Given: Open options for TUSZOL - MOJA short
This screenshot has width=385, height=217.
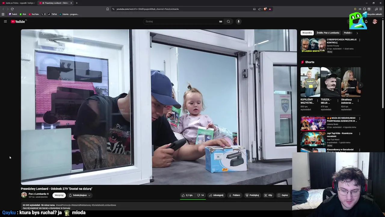Looking at the screenshot, I should 337,101.
